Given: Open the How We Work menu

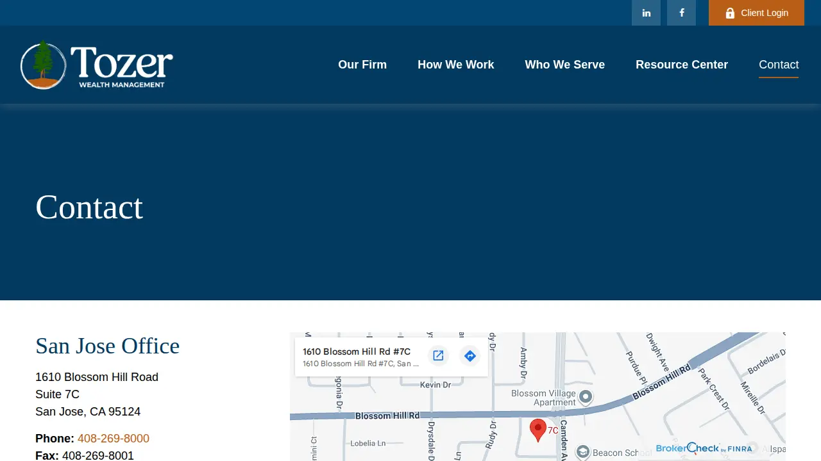Looking at the screenshot, I should click(455, 65).
